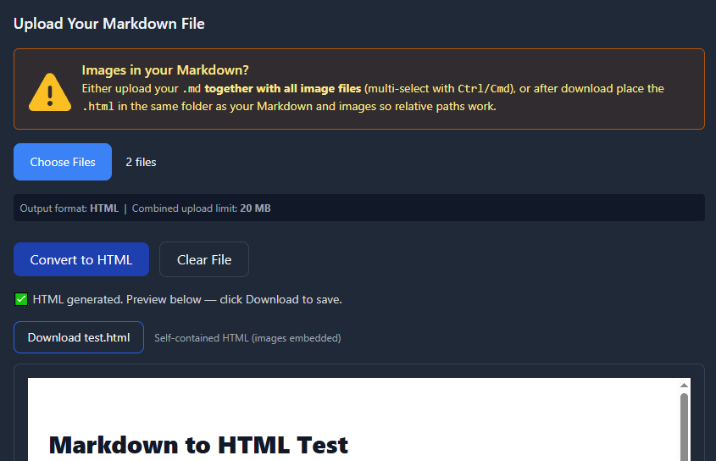Clear the selected file

204,260
